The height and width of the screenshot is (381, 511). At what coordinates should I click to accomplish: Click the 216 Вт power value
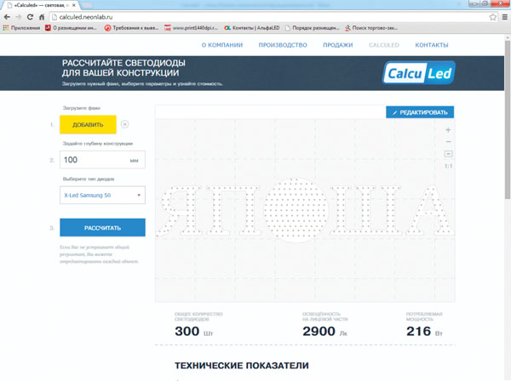point(424,332)
